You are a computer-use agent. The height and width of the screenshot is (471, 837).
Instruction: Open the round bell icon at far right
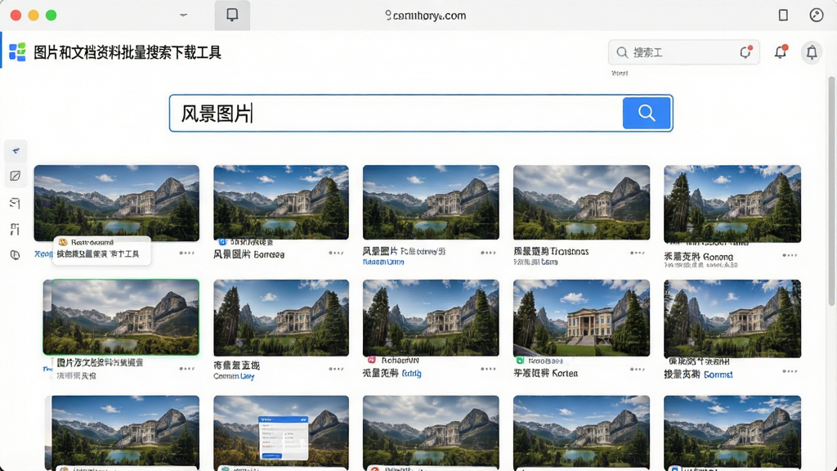812,52
